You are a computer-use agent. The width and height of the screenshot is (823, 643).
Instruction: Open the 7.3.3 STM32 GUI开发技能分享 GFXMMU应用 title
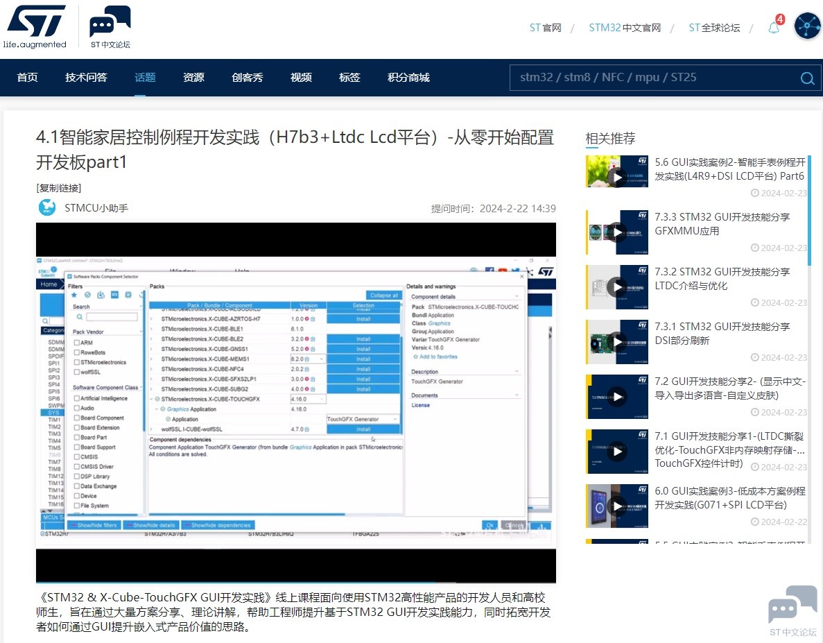coord(722,223)
